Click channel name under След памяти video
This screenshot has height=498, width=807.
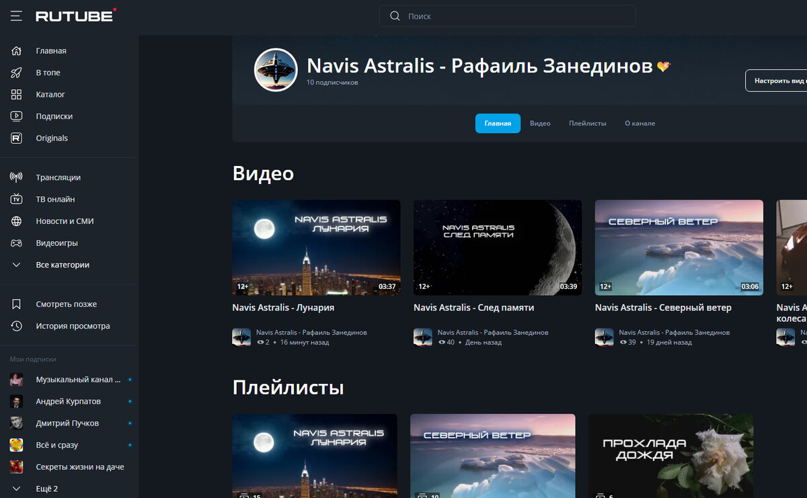tap(493, 333)
